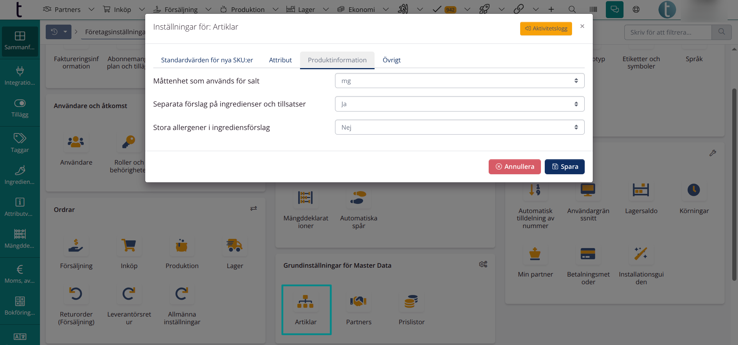
Task: Click the Spara button
Action: click(x=564, y=167)
